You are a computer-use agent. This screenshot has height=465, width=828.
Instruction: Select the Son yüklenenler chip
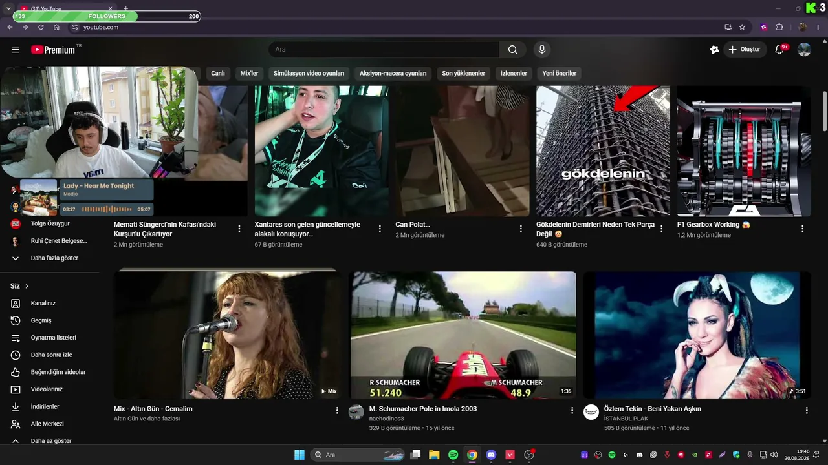click(x=463, y=74)
